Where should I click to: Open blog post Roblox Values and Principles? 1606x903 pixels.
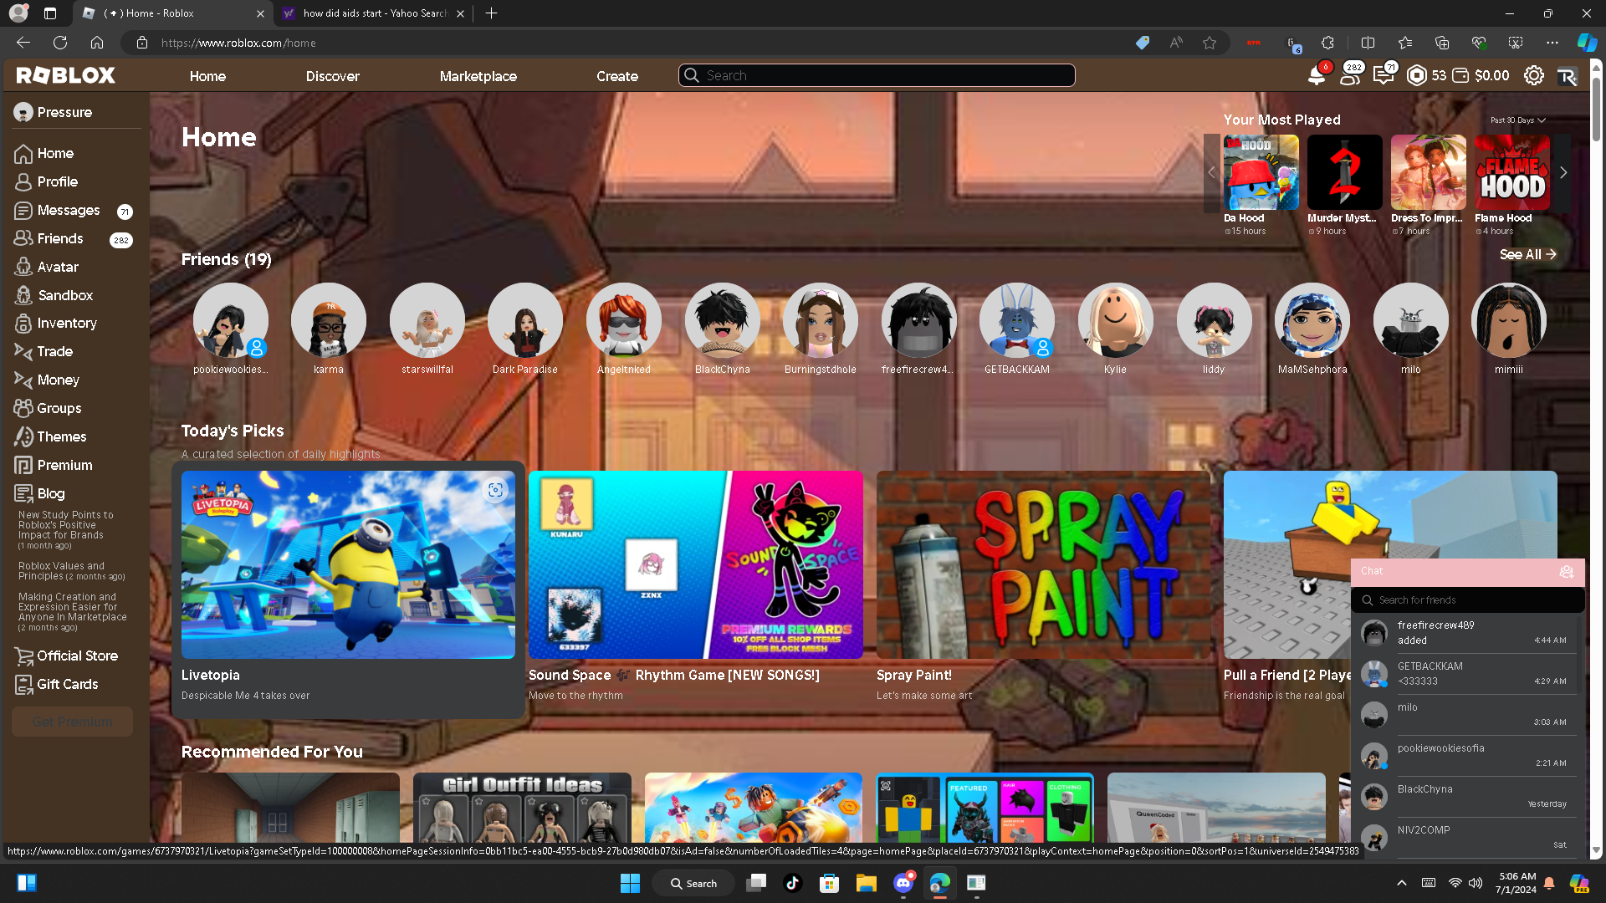(x=71, y=571)
